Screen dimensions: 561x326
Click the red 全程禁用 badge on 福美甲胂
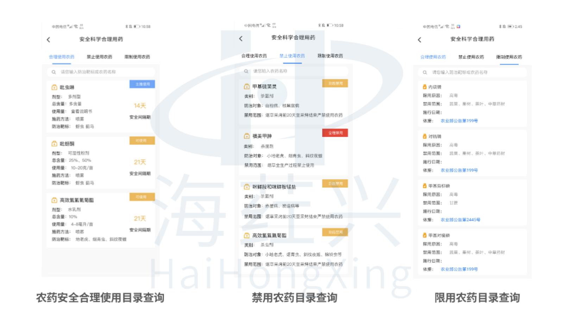335,133
